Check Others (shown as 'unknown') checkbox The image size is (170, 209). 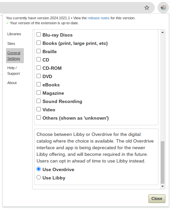point(38,117)
